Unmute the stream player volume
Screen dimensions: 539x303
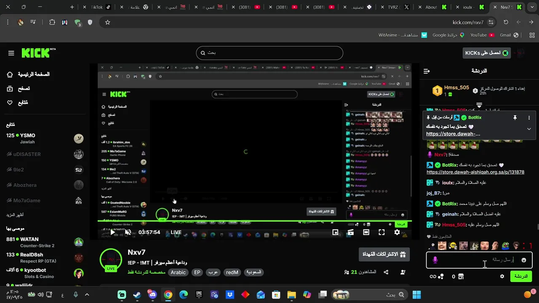coord(128,232)
